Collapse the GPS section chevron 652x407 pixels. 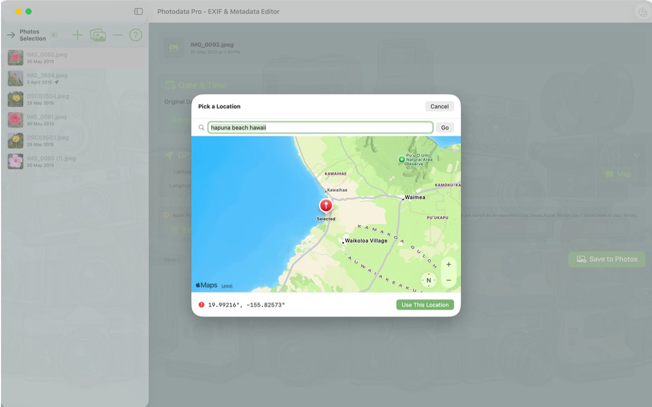tap(637, 155)
